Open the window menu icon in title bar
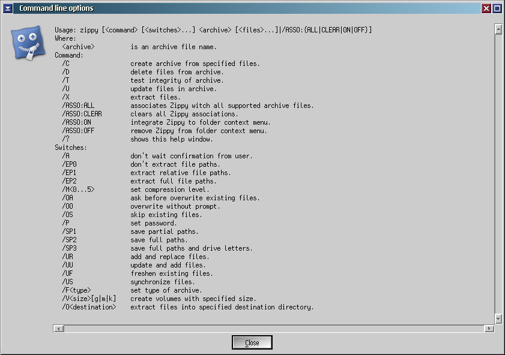This screenshot has width=505, height=355. [x=8, y=8]
